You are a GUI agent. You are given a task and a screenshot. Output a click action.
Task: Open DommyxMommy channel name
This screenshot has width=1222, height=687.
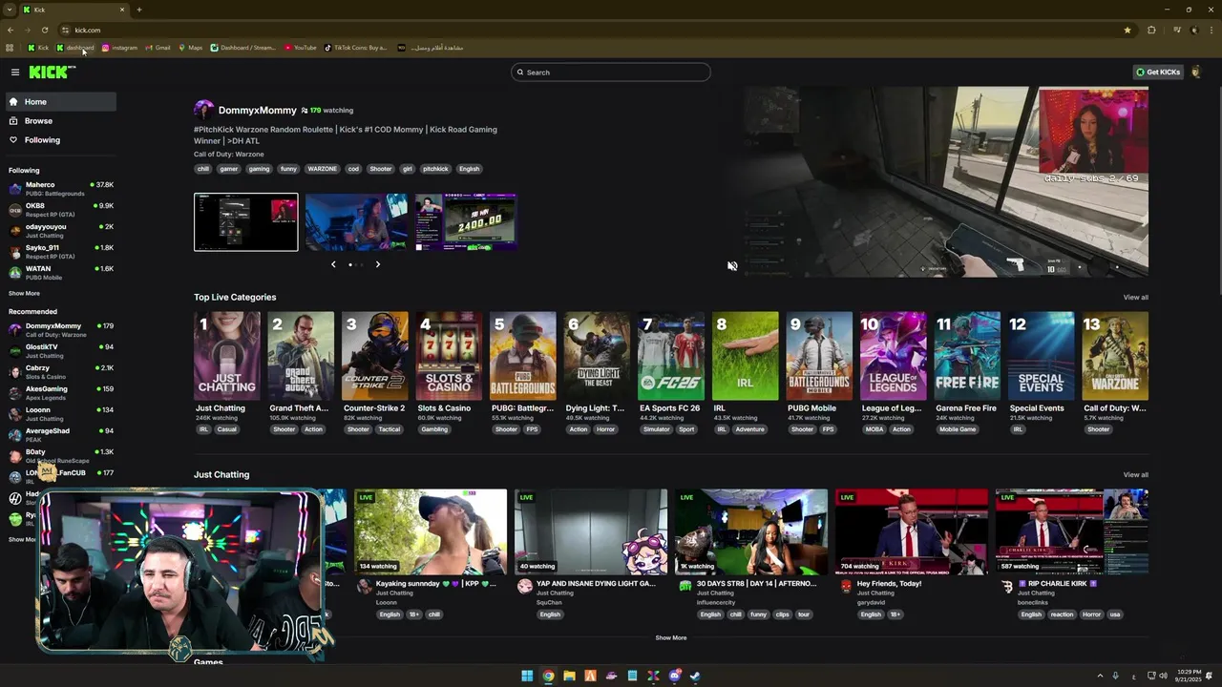[x=257, y=111]
